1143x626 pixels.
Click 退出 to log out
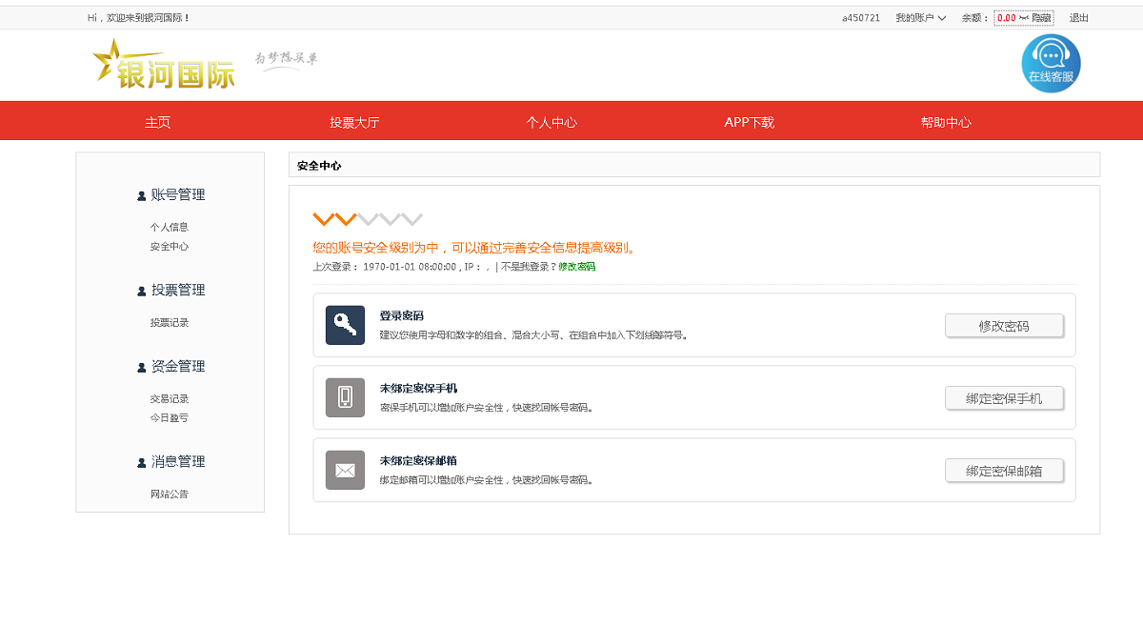click(1079, 16)
